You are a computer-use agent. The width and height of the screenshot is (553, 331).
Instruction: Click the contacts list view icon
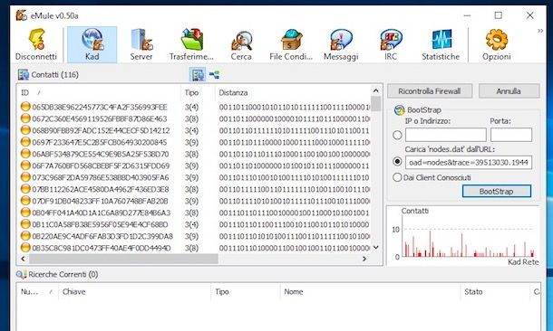(198, 74)
